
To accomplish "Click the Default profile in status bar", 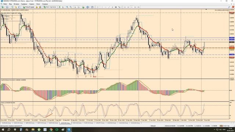I will click(x=153, y=126).
